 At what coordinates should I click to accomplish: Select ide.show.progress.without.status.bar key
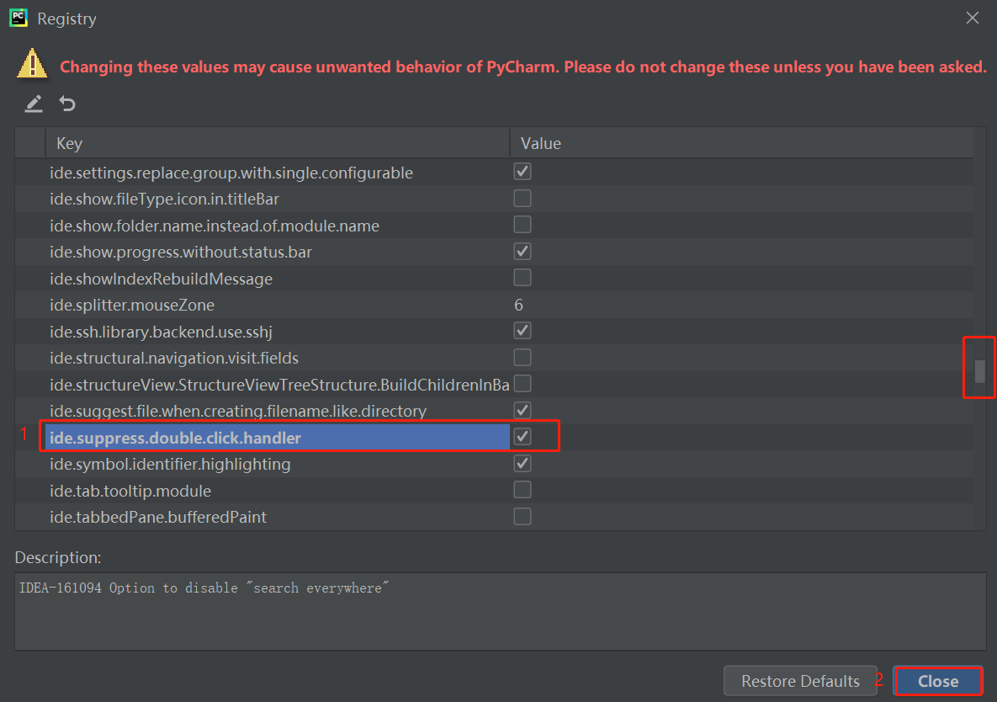(x=181, y=253)
